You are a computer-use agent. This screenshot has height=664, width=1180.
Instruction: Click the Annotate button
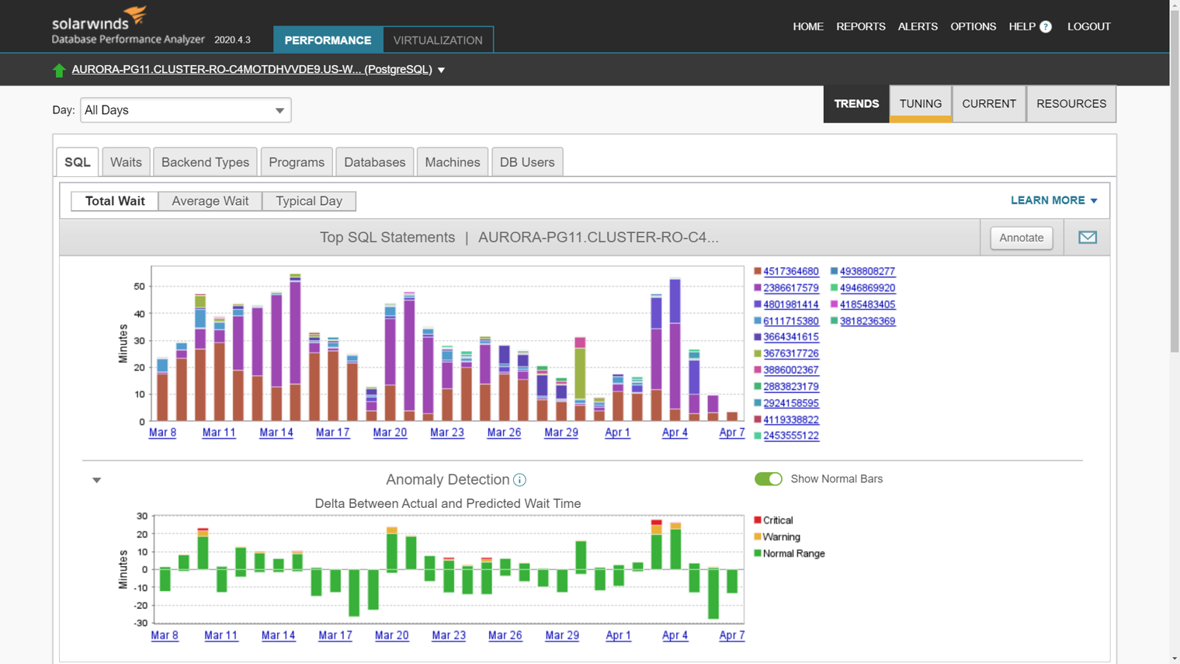tap(1021, 238)
